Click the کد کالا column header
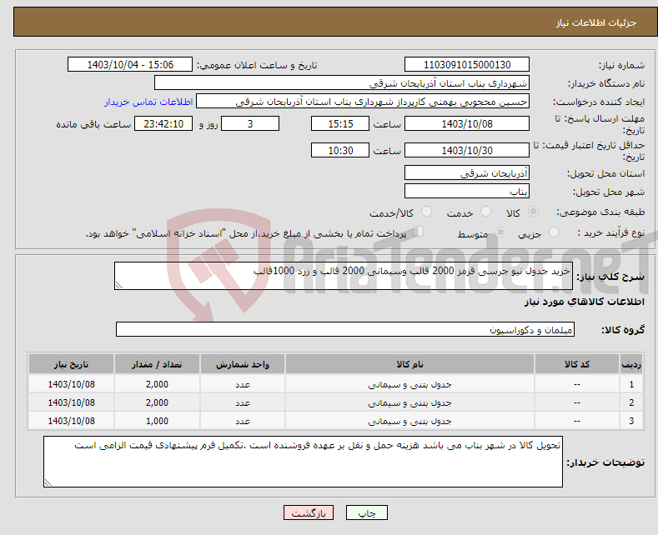The width and height of the screenshot is (658, 535). [x=577, y=364]
